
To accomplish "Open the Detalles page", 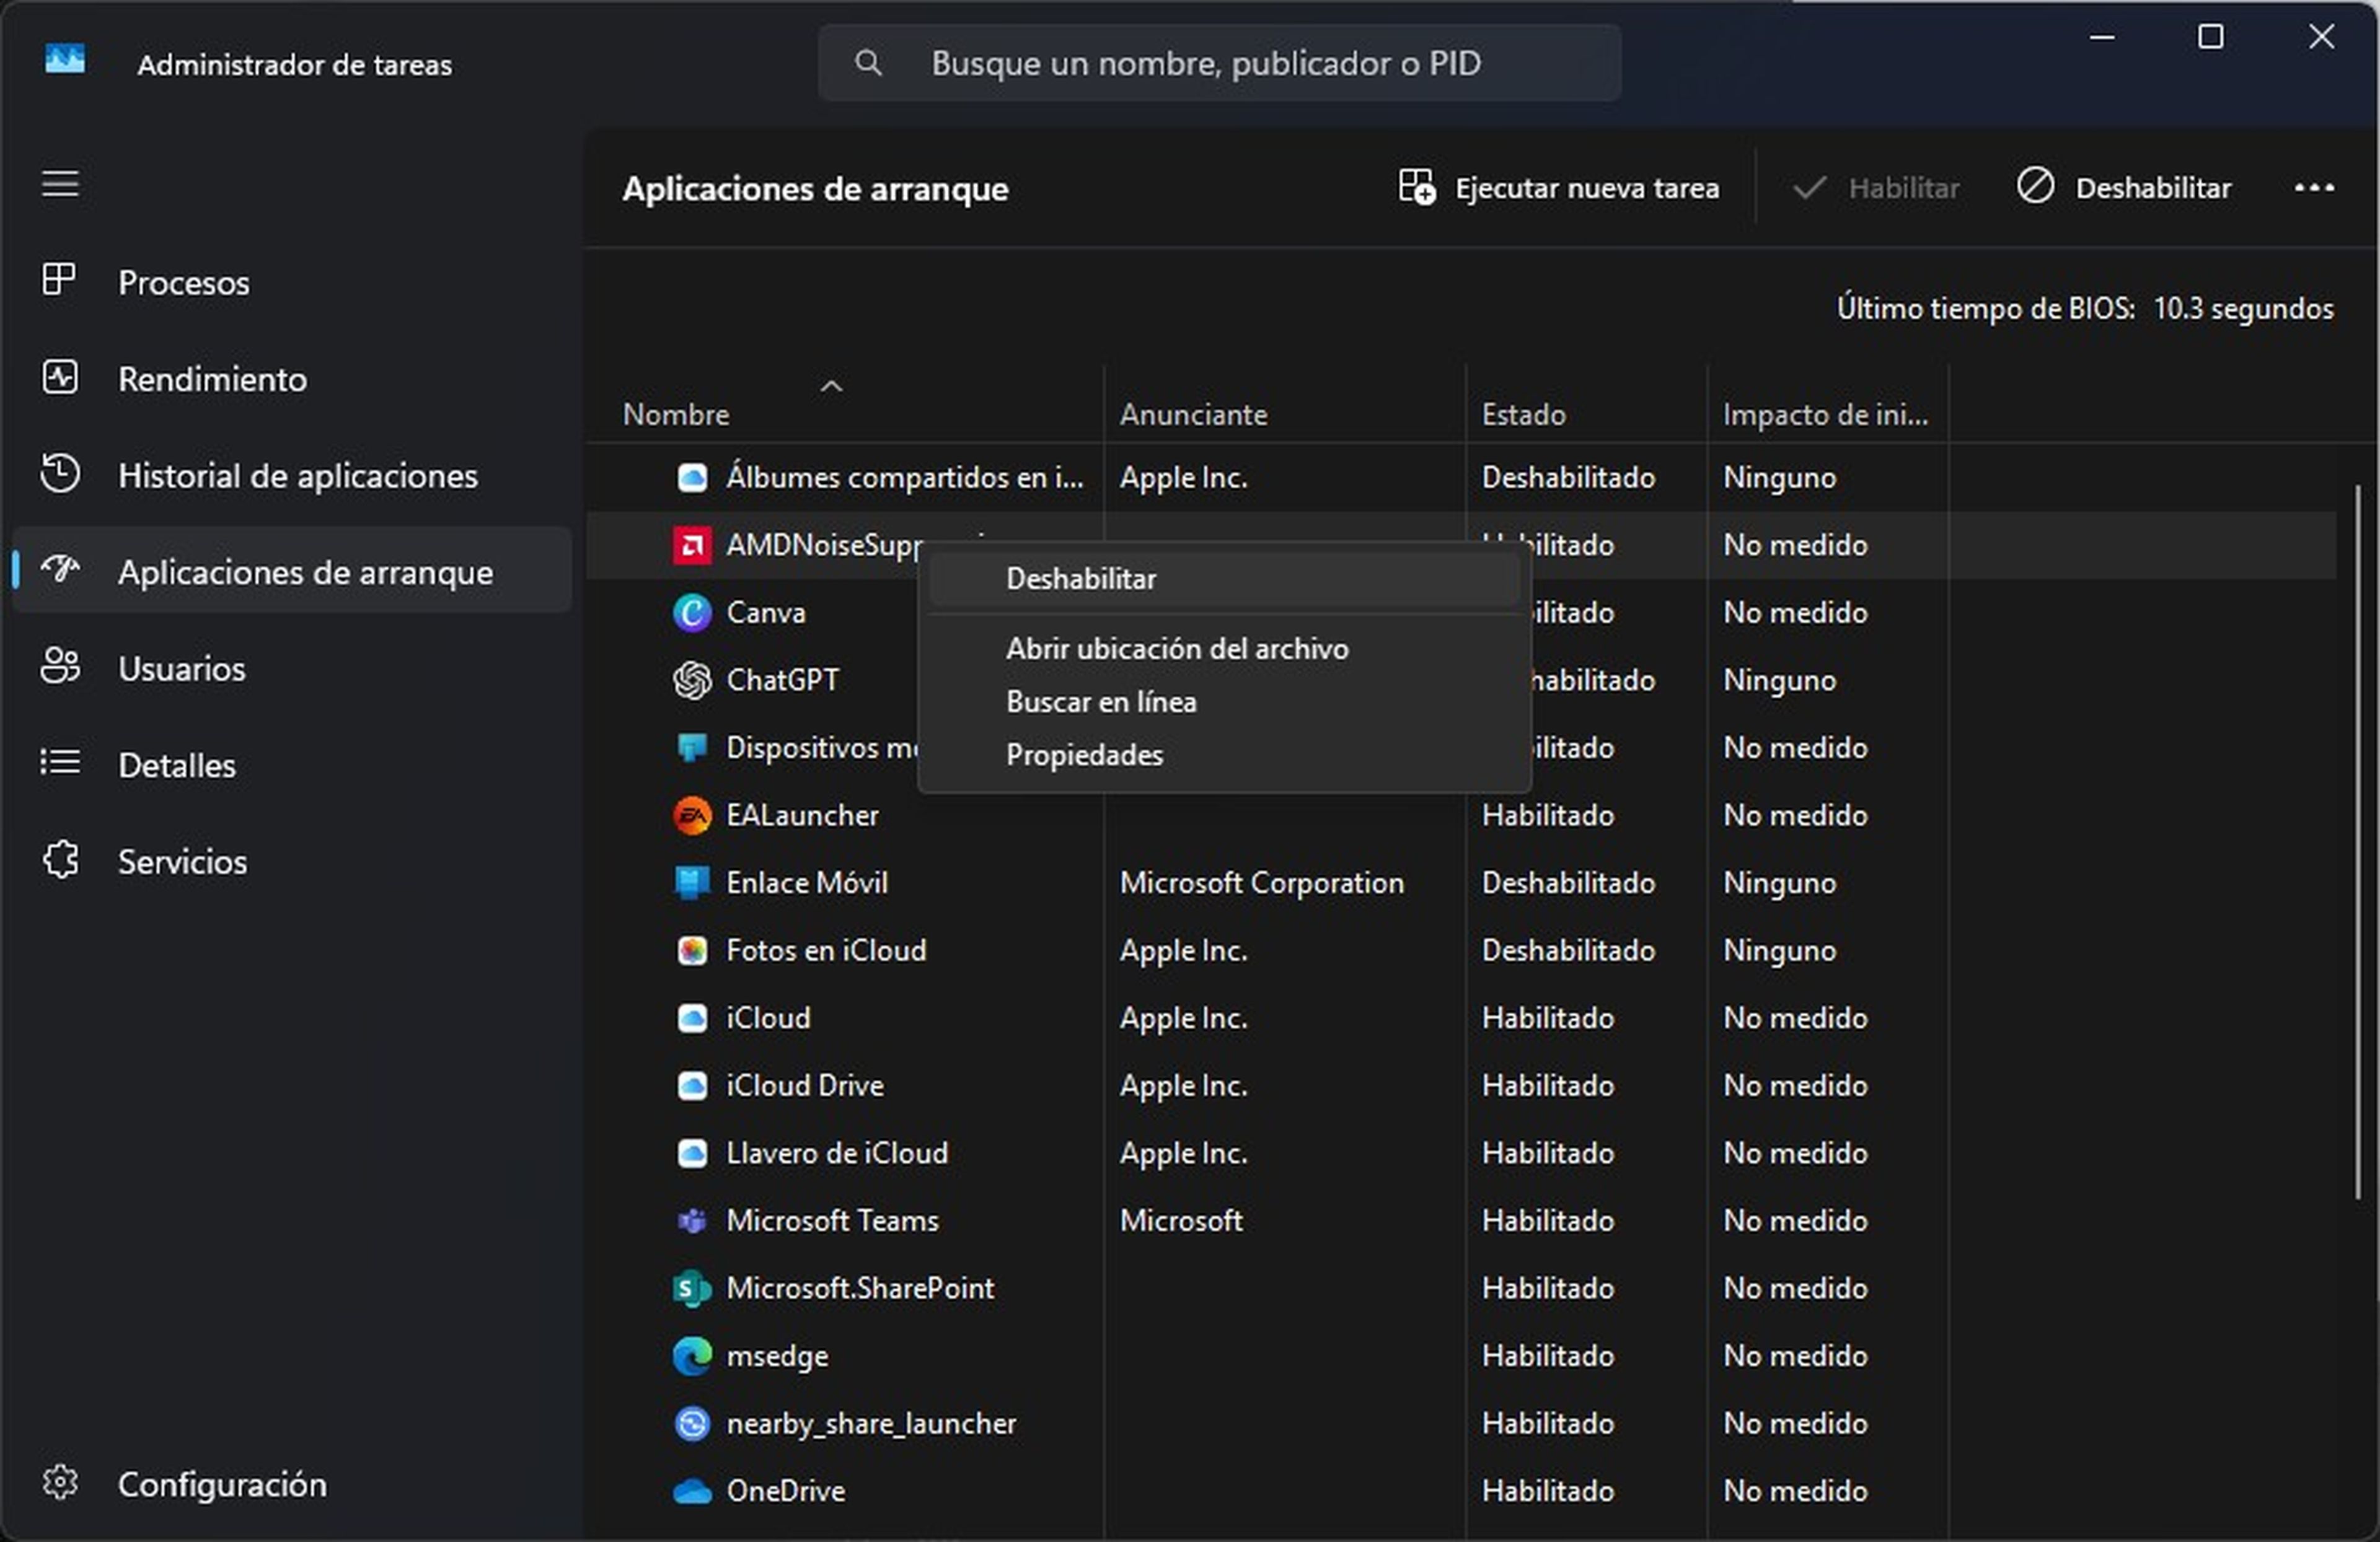I will 292,764.
